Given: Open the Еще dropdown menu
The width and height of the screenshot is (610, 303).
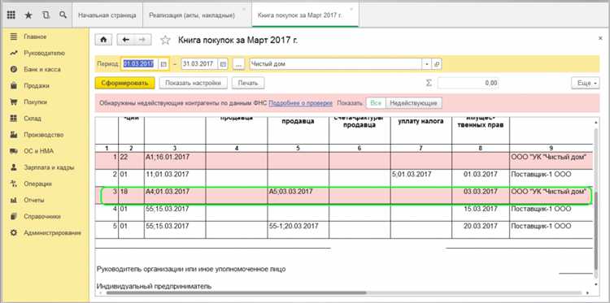Looking at the screenshot, I should (585, 83).
